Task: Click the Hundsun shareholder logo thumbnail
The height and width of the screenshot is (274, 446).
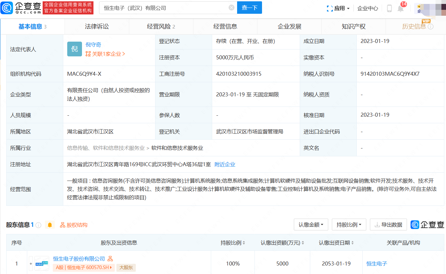Action: pos(42,264)
